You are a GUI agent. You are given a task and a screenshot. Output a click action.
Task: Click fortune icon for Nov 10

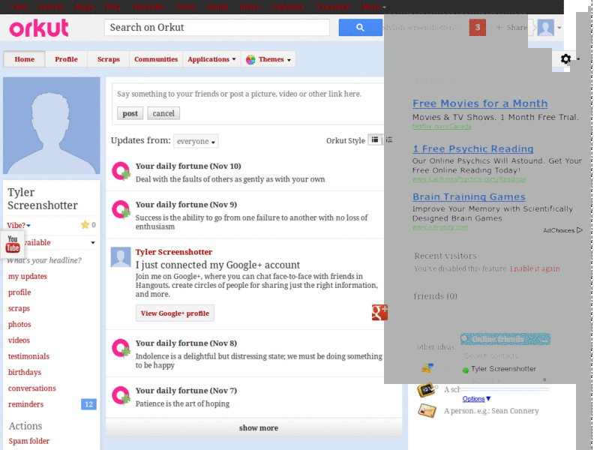coord(121,171)
